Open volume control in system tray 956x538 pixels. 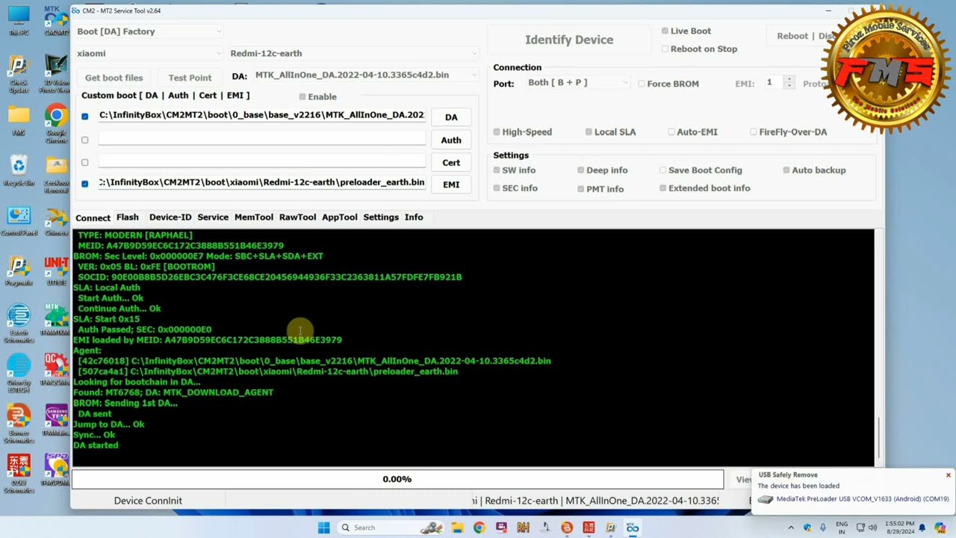coord(873,528)
